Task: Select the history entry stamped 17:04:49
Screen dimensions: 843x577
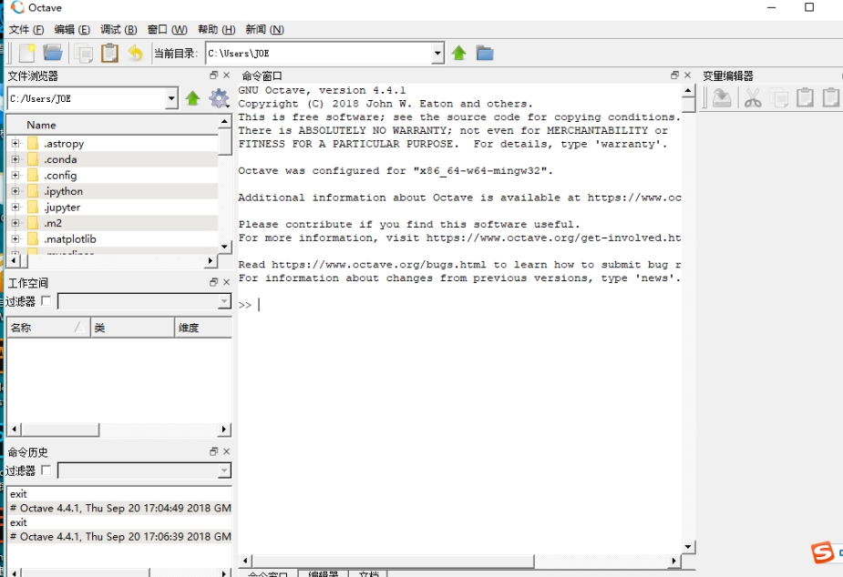Action: [120, 508]
